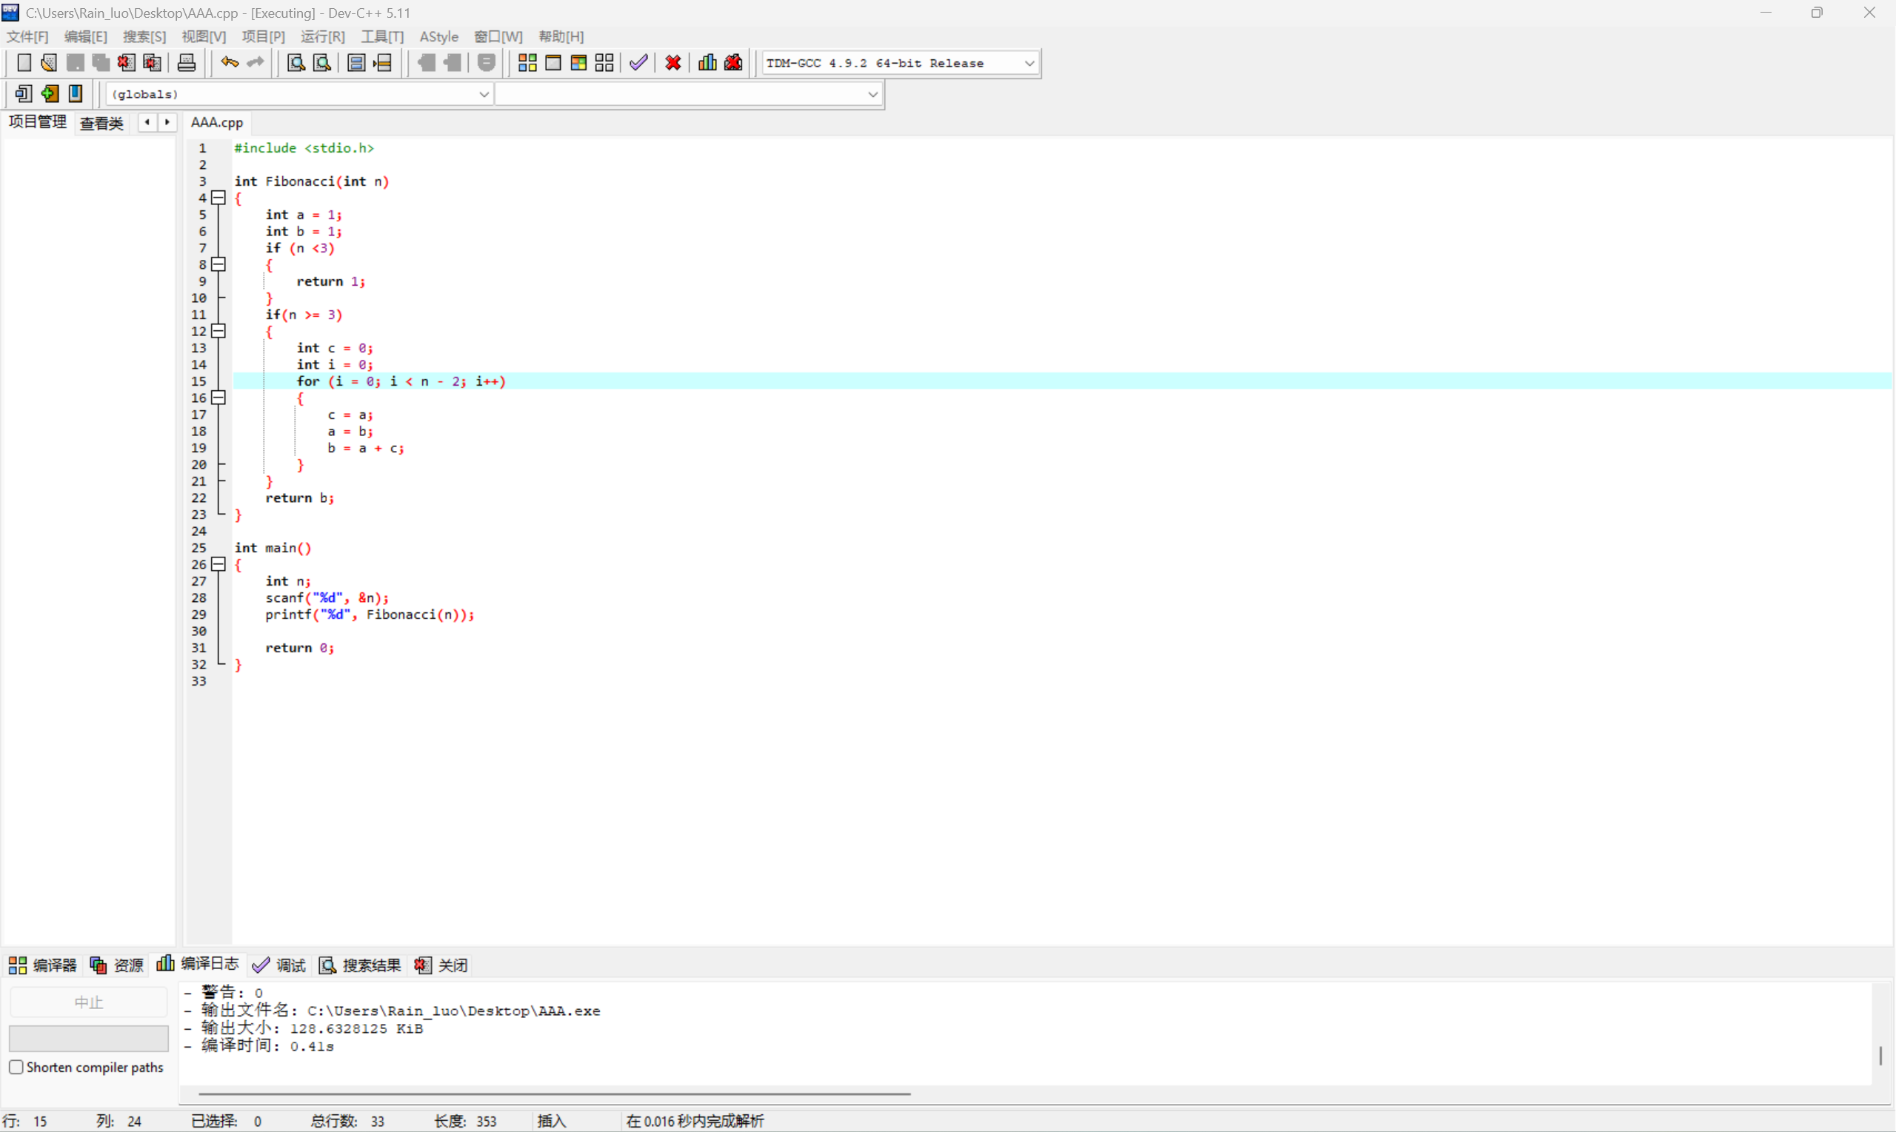Image resolution: width=1896 pixels, height=1132 pixels.
Task: Click the Find magnifier toolbar icon
Action: pos(296,62)
